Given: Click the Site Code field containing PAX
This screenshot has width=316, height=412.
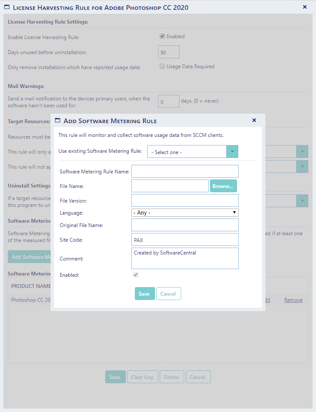Looking at the screenshot, I should pyautogui.click(x=185, y=239).
